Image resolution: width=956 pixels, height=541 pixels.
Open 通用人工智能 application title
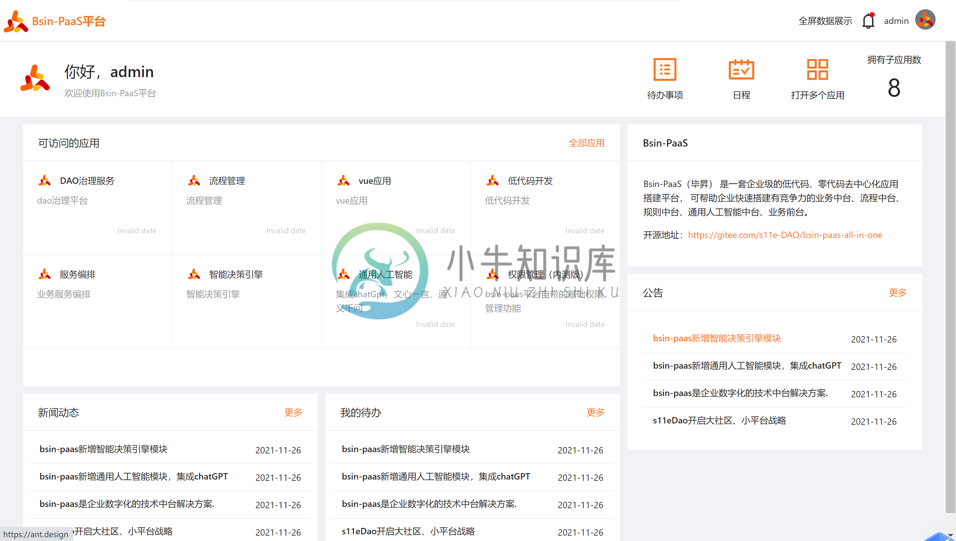coord(385,275)
